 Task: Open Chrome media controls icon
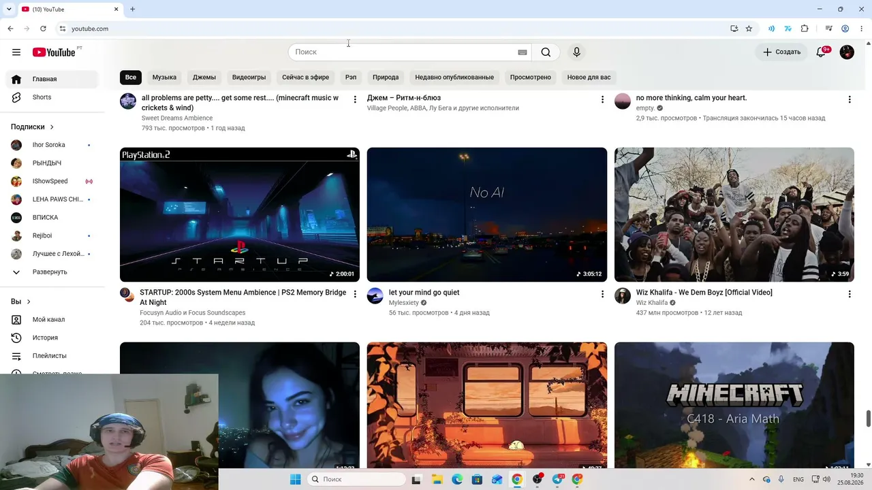click(x=828, y=29)
